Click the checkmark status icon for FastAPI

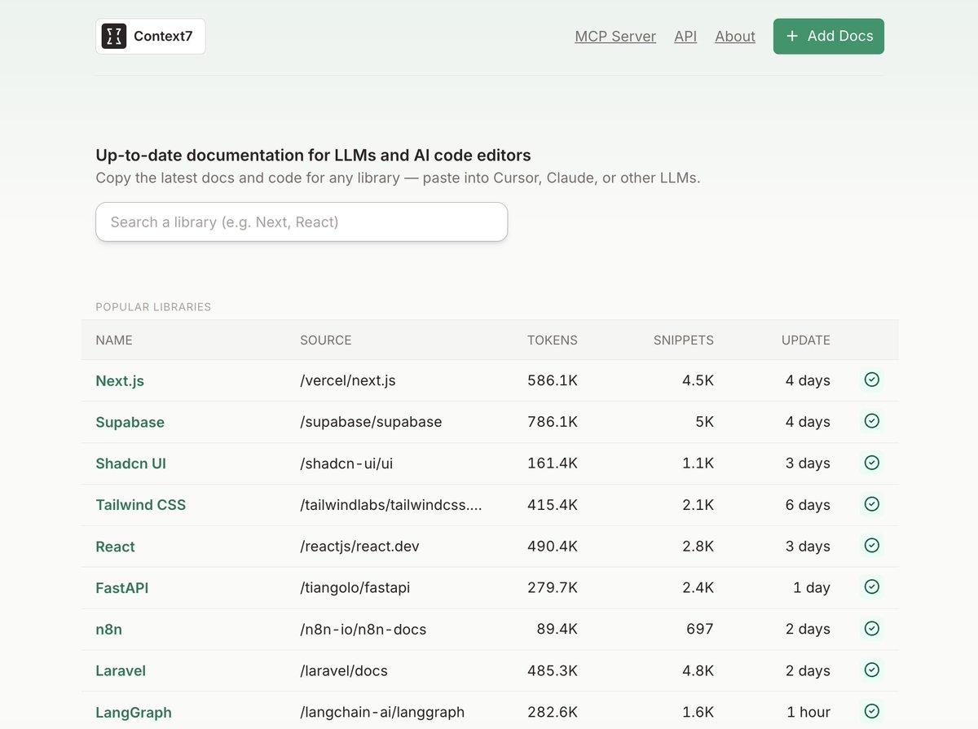[x=871, y=587]
